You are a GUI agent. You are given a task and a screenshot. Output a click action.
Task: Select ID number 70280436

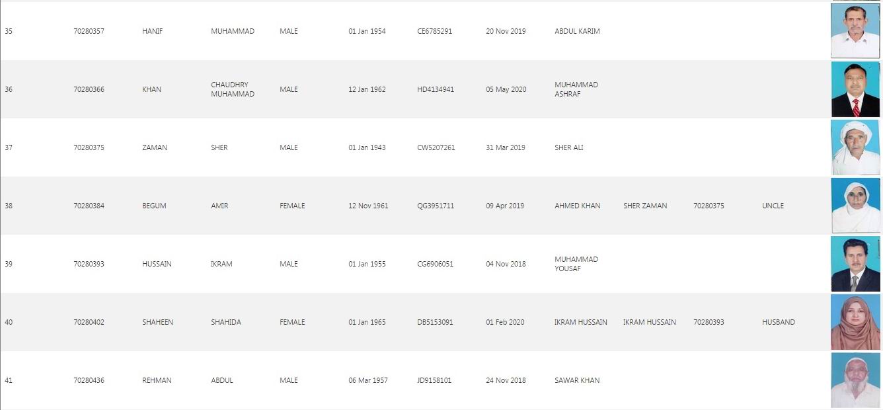(x=89, y=380)
